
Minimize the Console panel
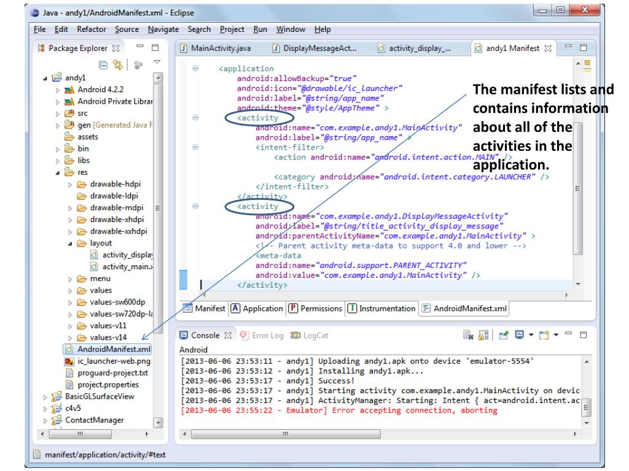(x=568, y=333)
